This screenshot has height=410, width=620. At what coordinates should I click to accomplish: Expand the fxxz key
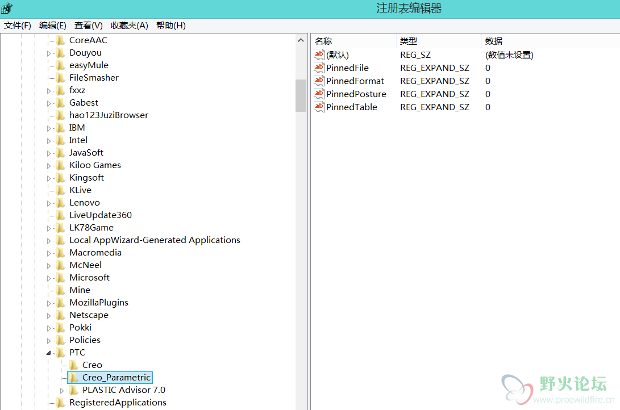point(49,91)
